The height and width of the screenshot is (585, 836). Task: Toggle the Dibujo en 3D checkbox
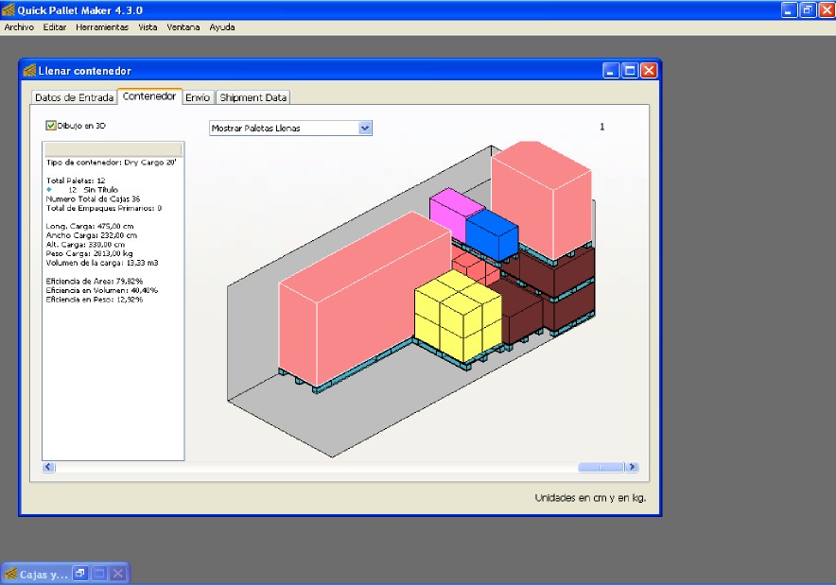pos(51,126)
